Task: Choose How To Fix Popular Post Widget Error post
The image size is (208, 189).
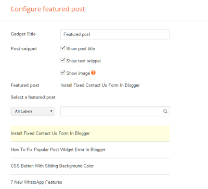Action: click(90, 150)
